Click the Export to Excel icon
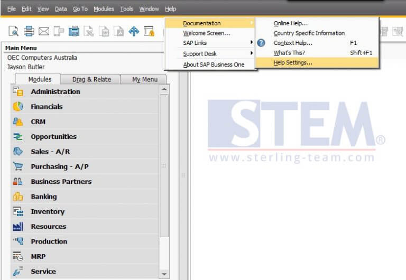 89,31
